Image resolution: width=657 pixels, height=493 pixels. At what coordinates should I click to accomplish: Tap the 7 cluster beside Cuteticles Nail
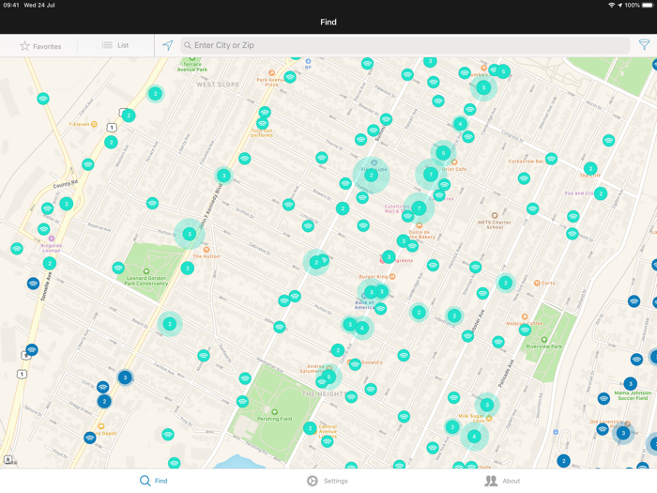coord(419,208)
